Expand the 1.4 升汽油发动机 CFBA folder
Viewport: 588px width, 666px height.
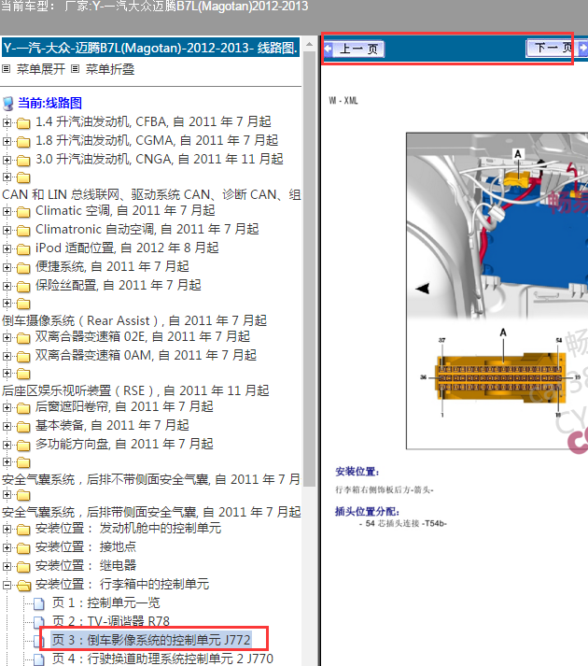[x=7, y=122]
